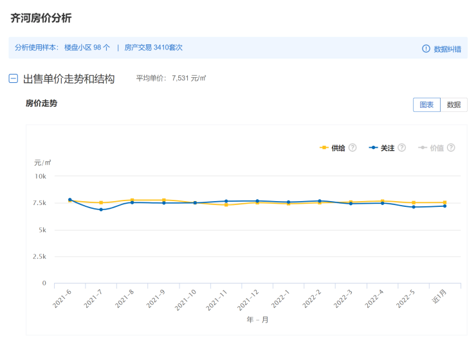476x338 pixels.
Task: Click the 数据纠错 exclamation icon
Action: [x=426, y=49]
